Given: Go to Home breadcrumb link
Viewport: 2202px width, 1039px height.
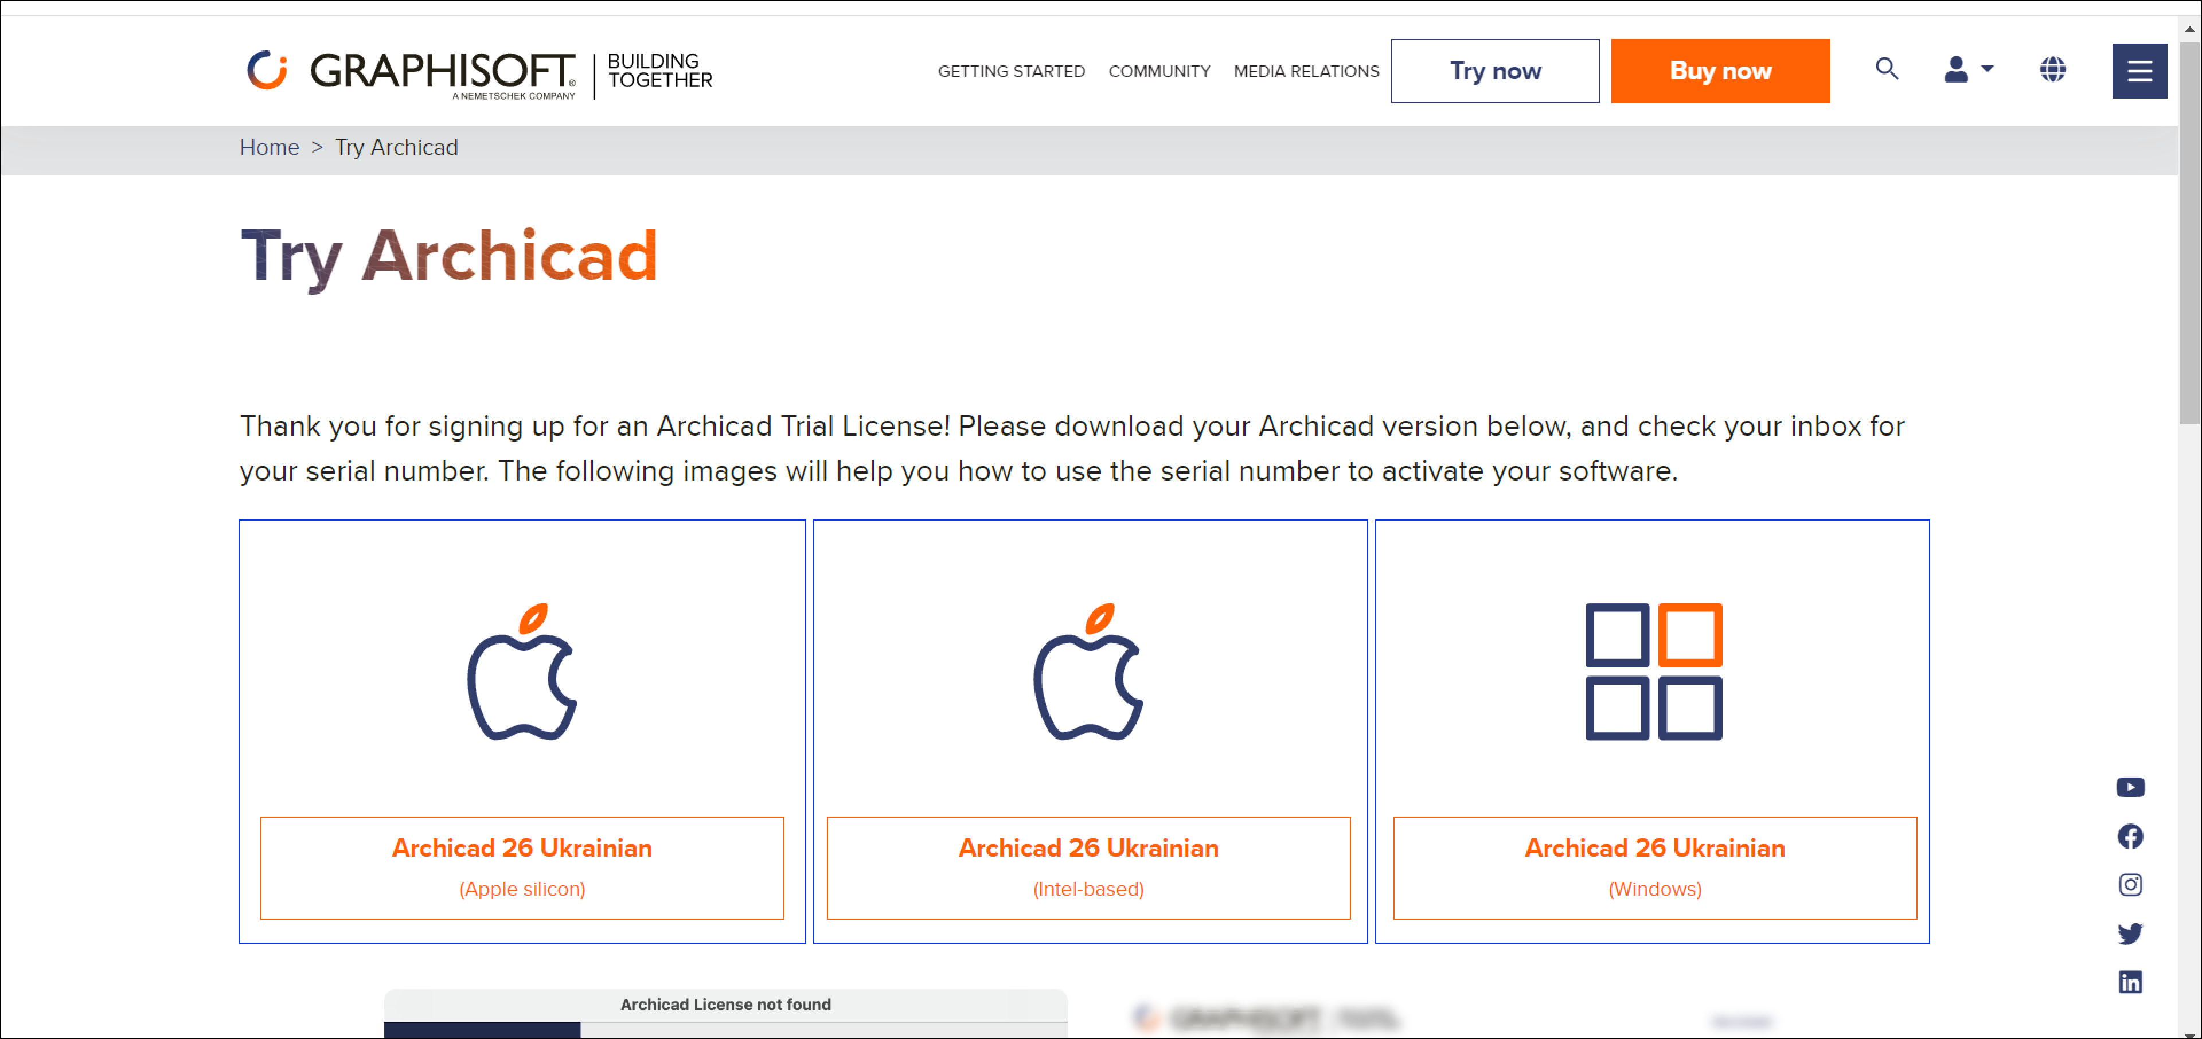Looking at the screenshot, I should click(270, 148).
